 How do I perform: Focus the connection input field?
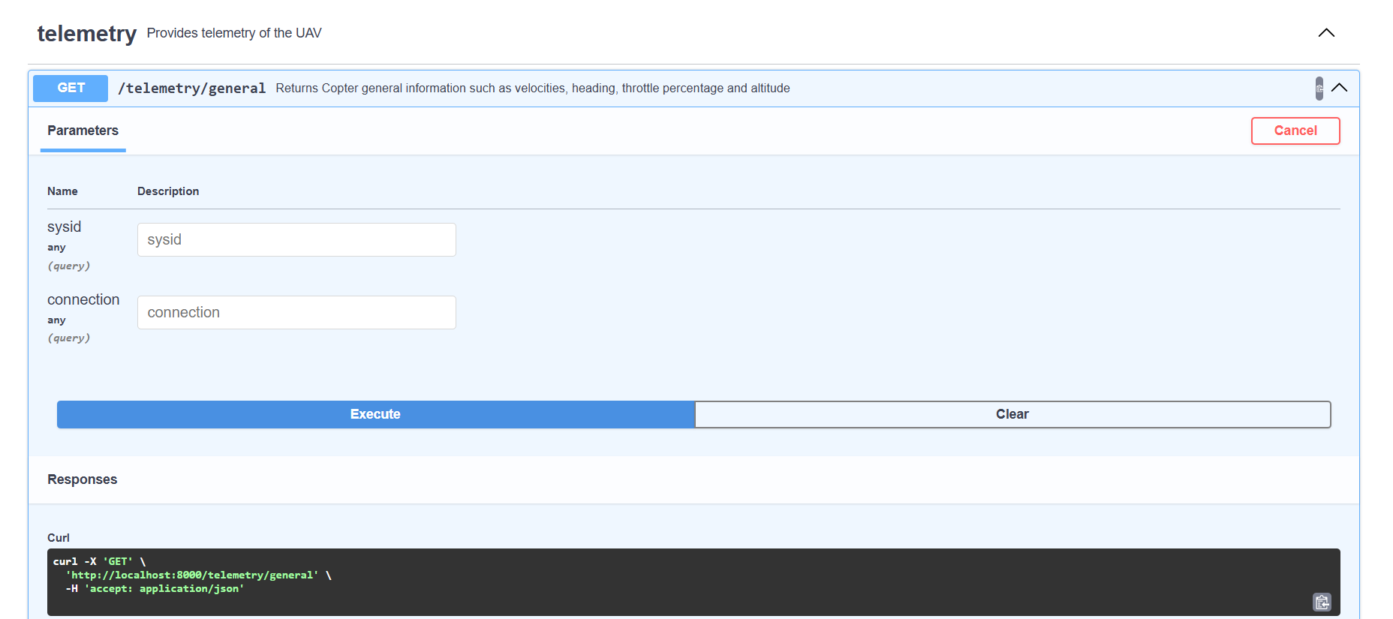click(296, 312)
